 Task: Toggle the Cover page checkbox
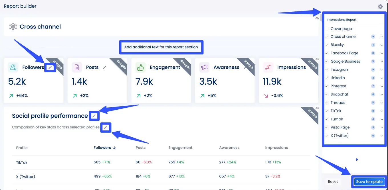327,29
